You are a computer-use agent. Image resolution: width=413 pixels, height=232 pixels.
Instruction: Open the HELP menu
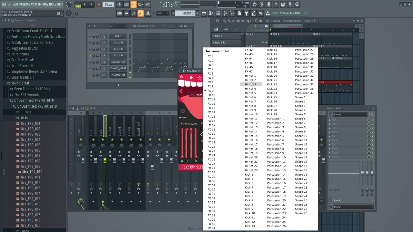click(x=60, y=4)
